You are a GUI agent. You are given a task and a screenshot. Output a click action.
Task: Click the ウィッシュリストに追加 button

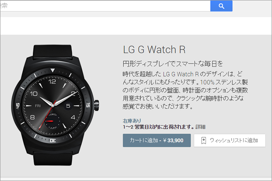pos(229,140)
